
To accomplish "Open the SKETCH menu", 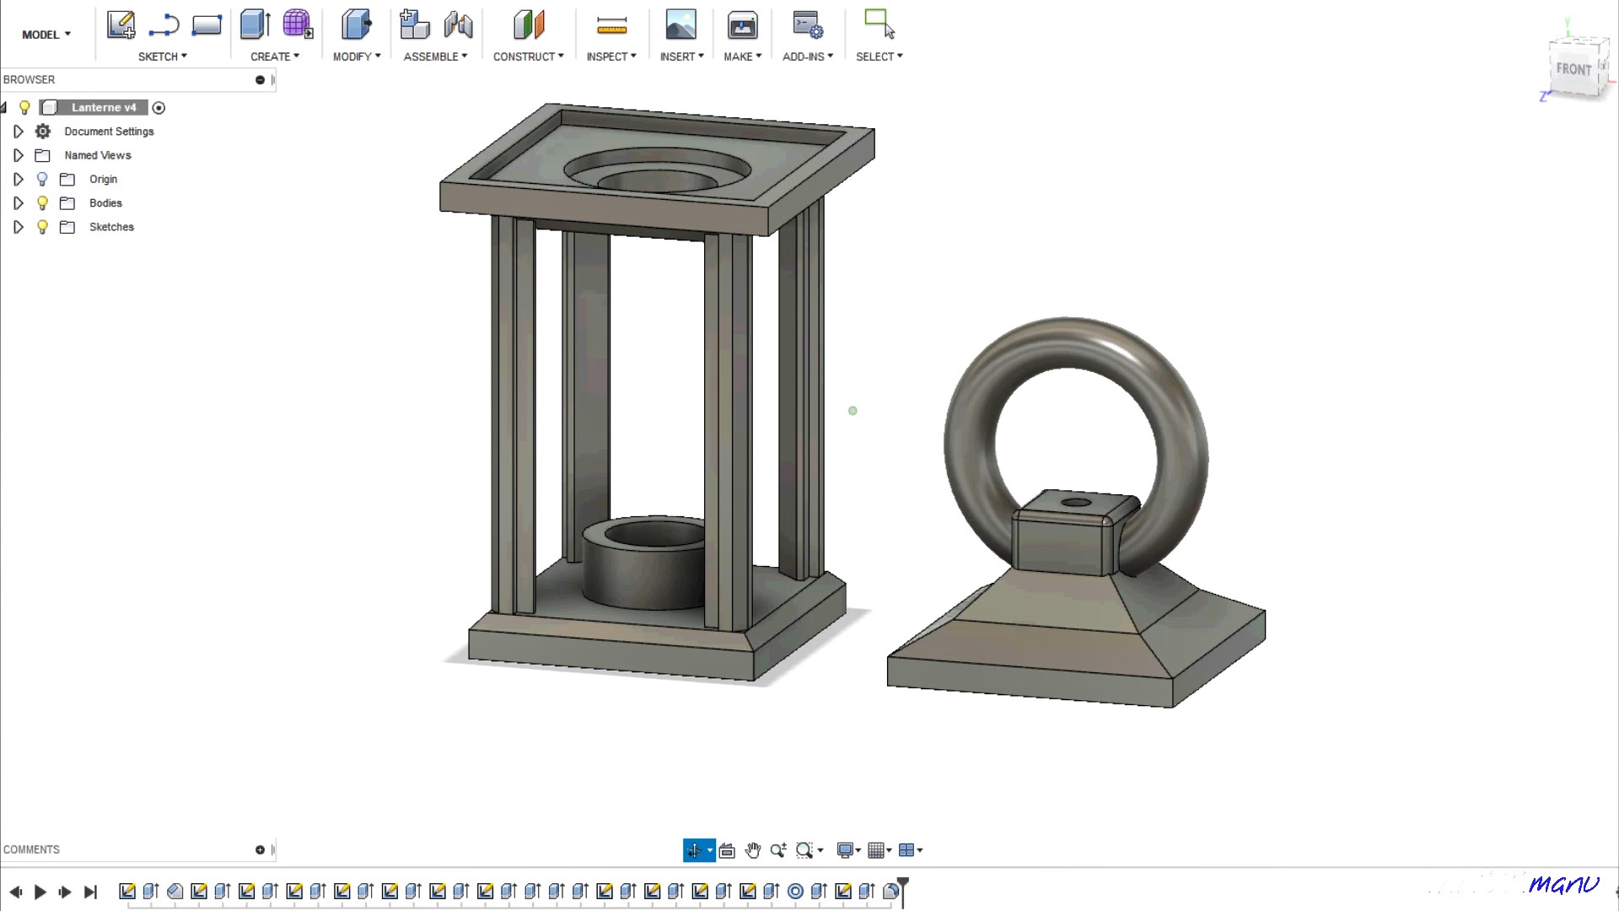I will [x=163, y=57].
